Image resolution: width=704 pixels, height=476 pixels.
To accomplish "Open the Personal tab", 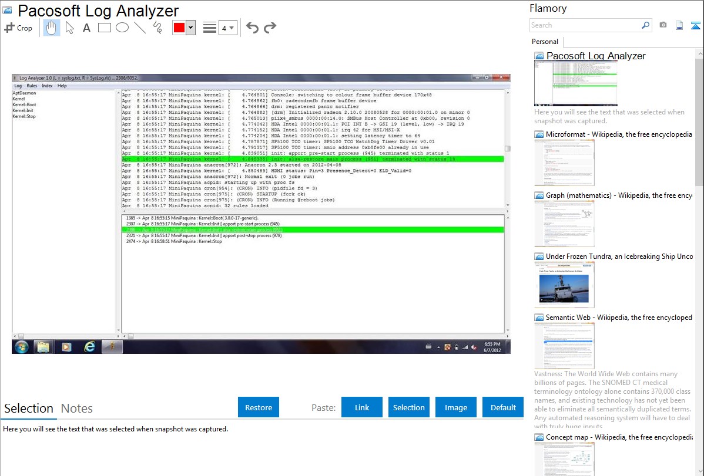I will 545,42.
